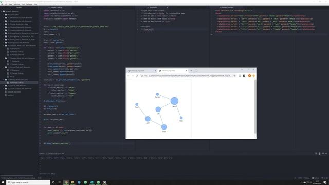Open the Selection menu in Atom
The image size is (329, 185).
[17, 4]
